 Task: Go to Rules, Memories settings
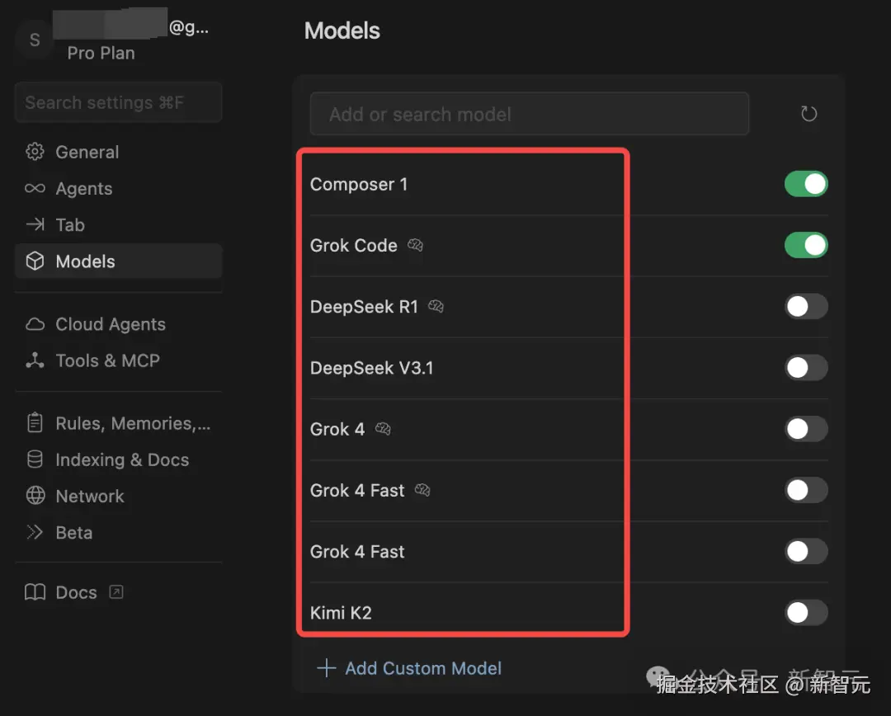pos(132,423)
